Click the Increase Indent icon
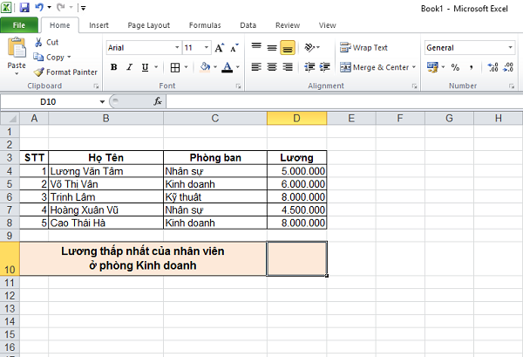The width and height of the screenshot is (523, 357). click(x=325, y=67)
